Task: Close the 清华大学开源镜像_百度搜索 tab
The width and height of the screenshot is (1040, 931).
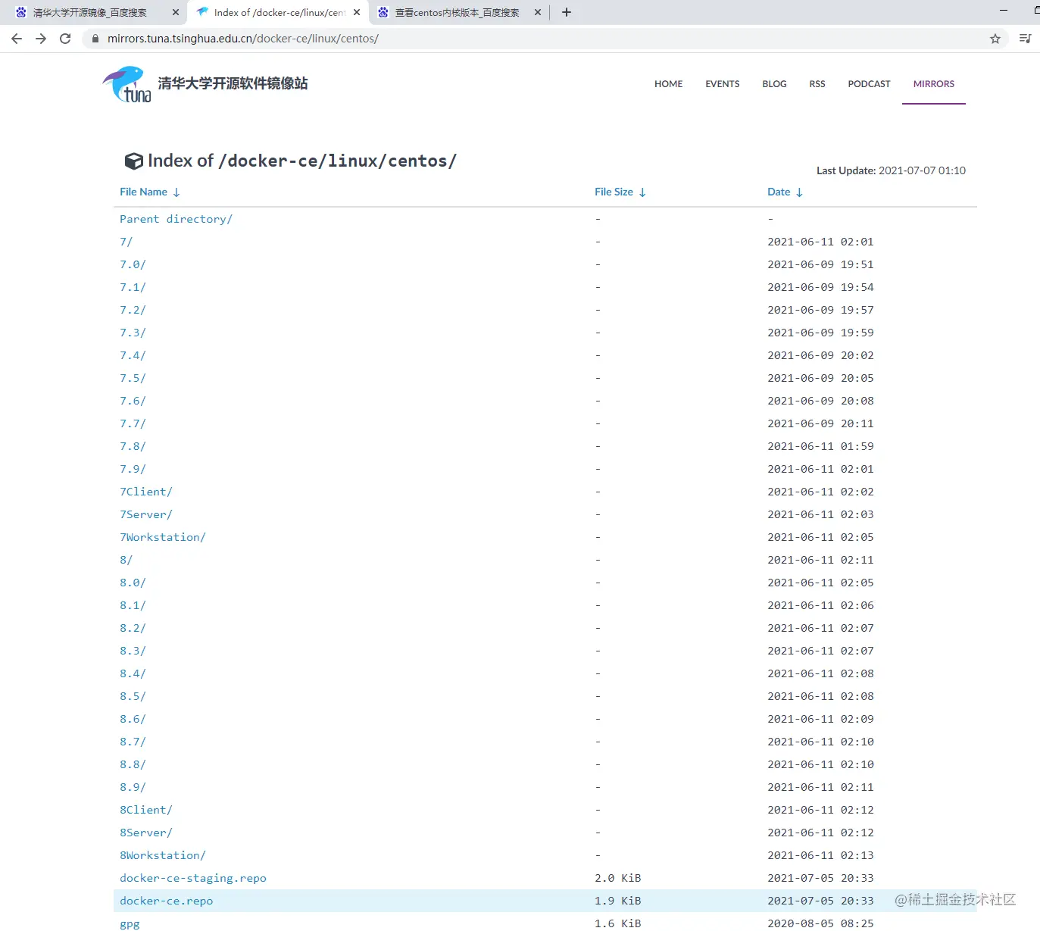Action: point(176,12)
